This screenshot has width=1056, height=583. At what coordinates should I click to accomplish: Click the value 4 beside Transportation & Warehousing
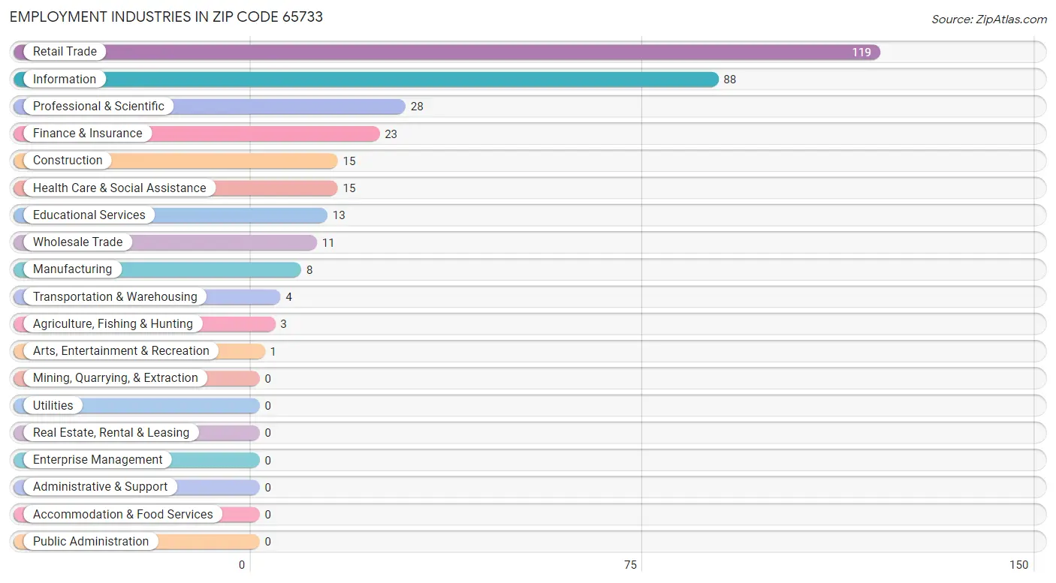(288, 297)
